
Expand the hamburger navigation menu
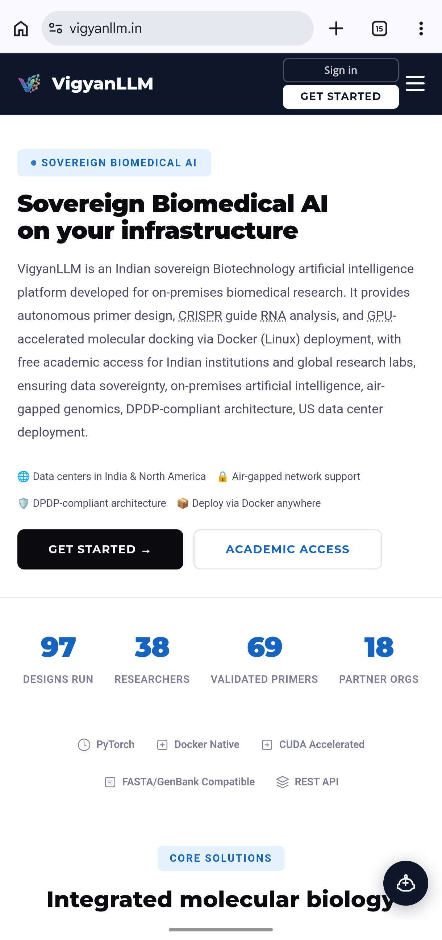point(415,84)
